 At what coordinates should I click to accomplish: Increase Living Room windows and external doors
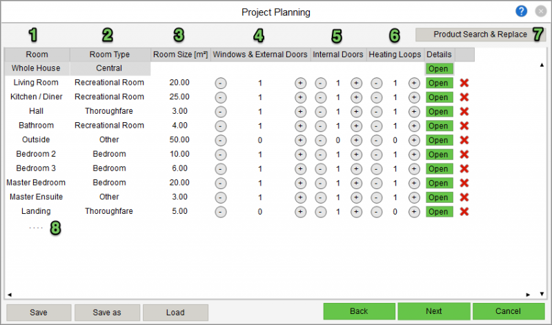pyautogui.click(x=300, y=83)
